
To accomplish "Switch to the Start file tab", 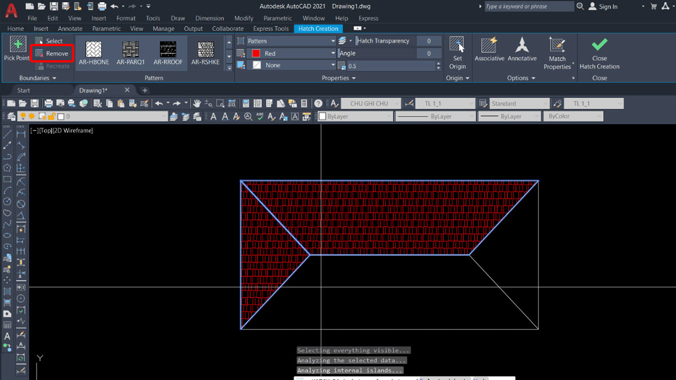I will (x=24, y=90).
